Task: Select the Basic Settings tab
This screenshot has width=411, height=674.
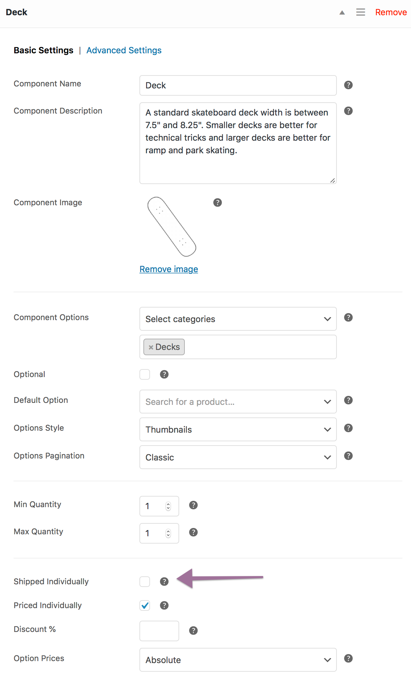Action: (x=43, y=50)
